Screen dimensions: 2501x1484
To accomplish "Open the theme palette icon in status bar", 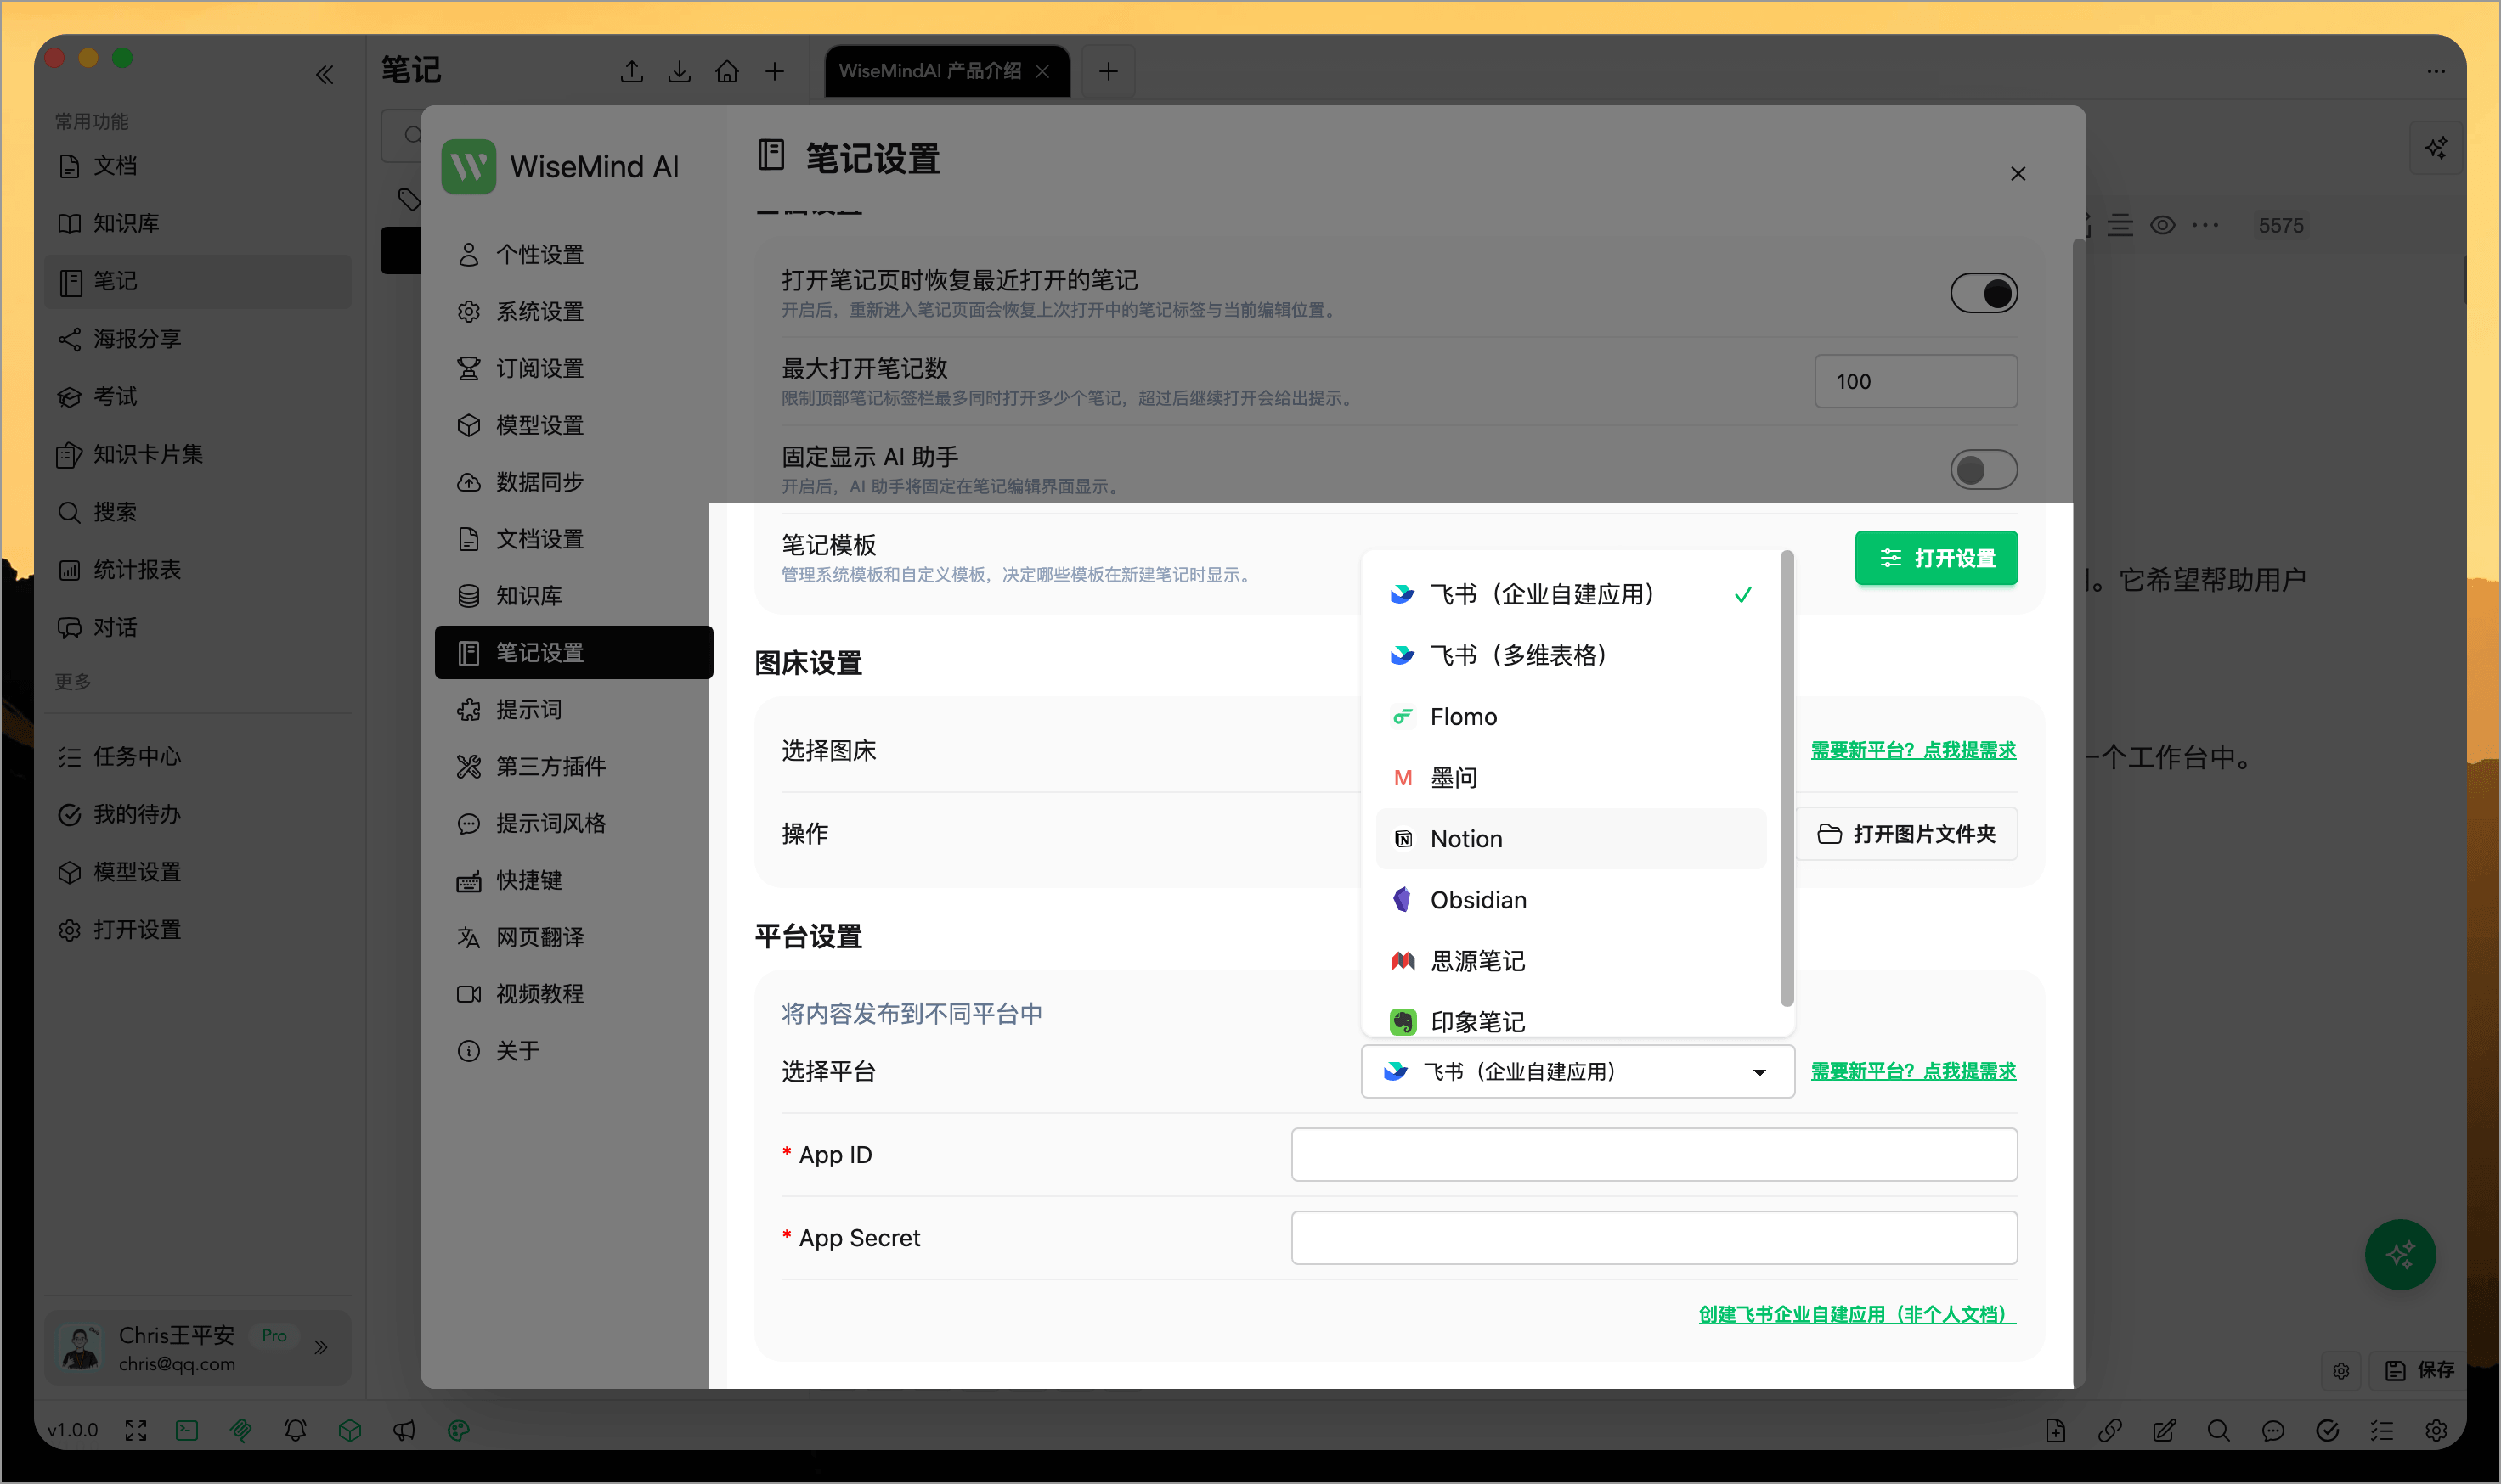I will [x=458, y=1430].
